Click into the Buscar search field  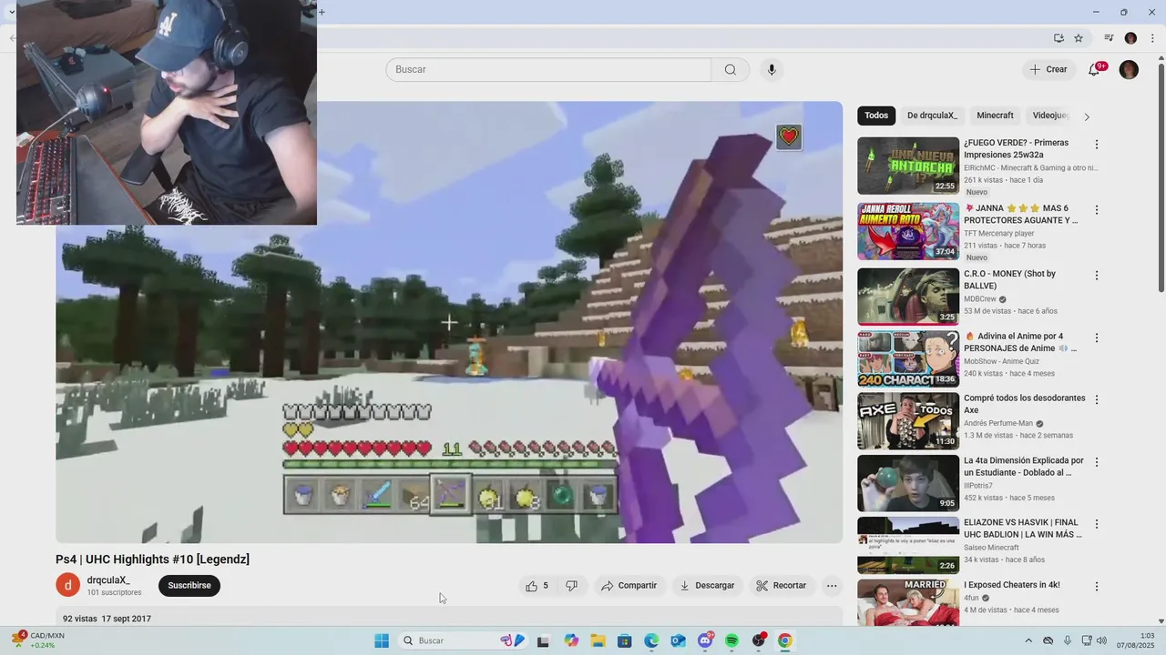click(548, 70)
